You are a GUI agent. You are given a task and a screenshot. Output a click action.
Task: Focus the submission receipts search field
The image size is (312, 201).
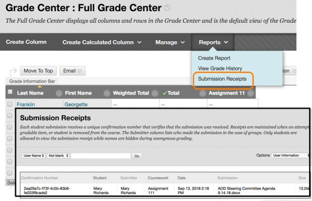click(101, 156)
